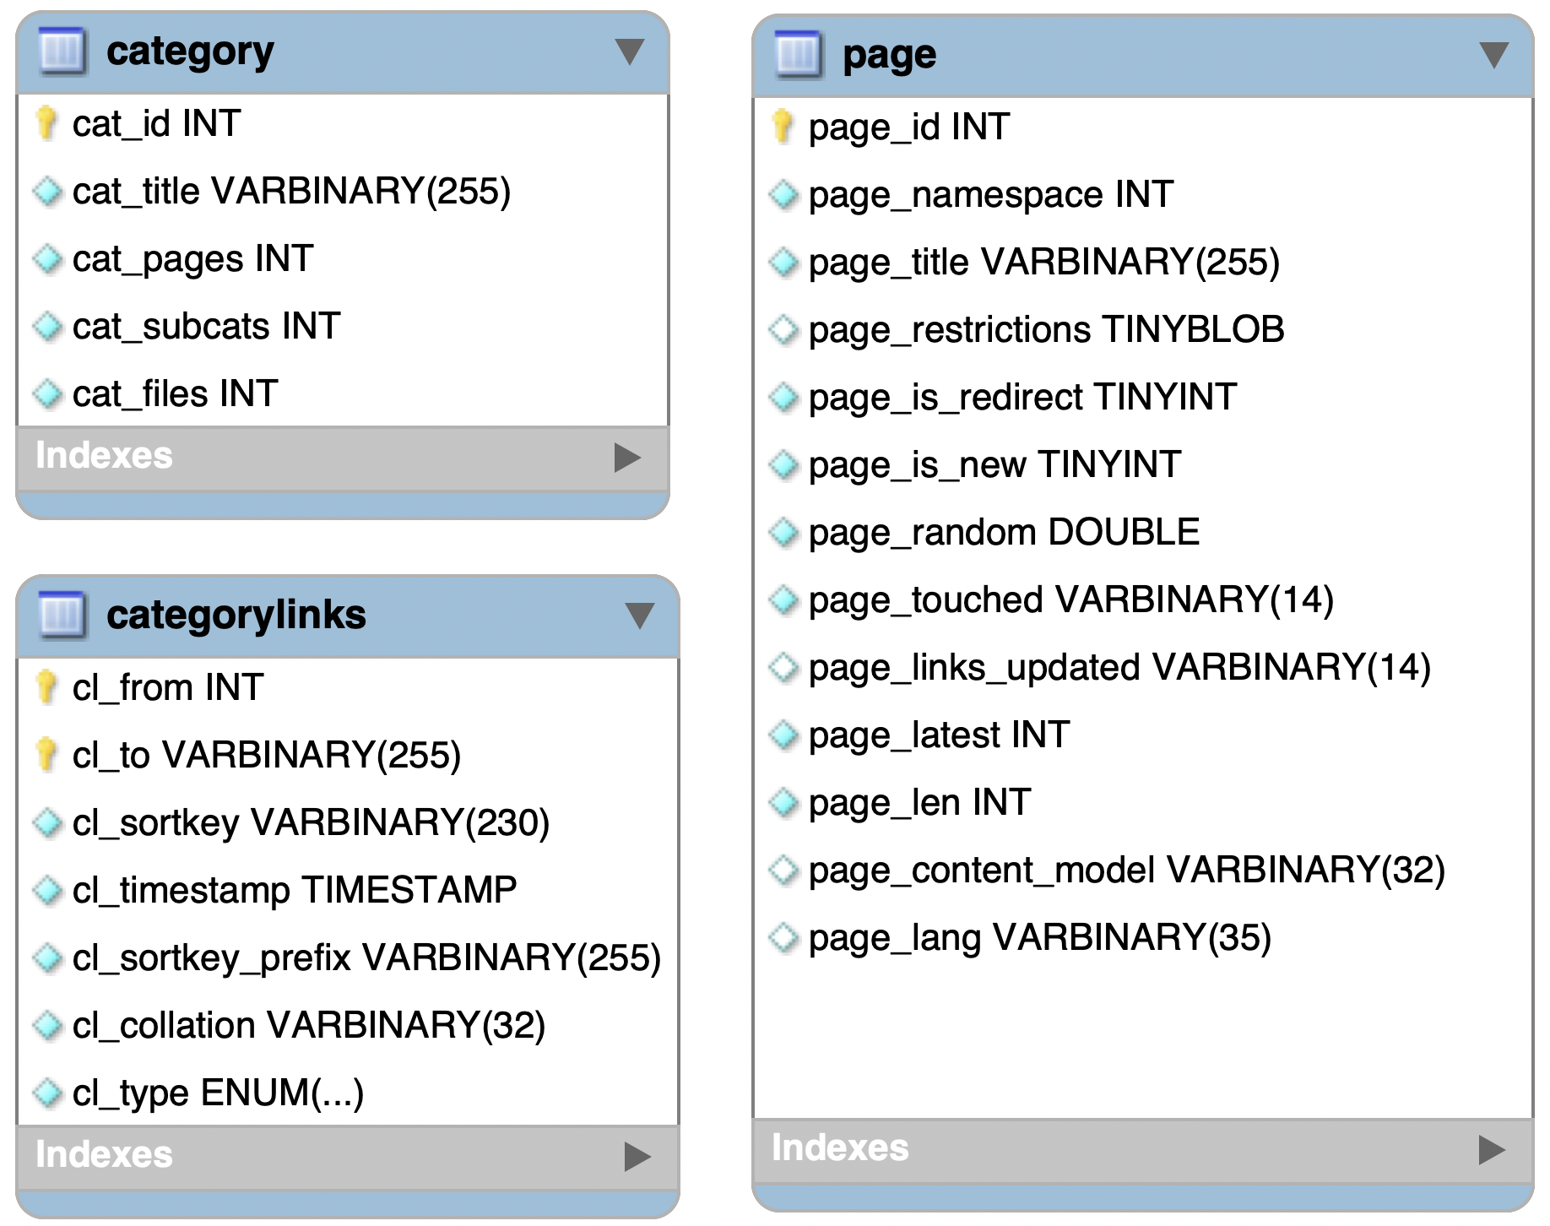
Task: Expand Indexes section of page table
Action: tap(1492, 1149)
